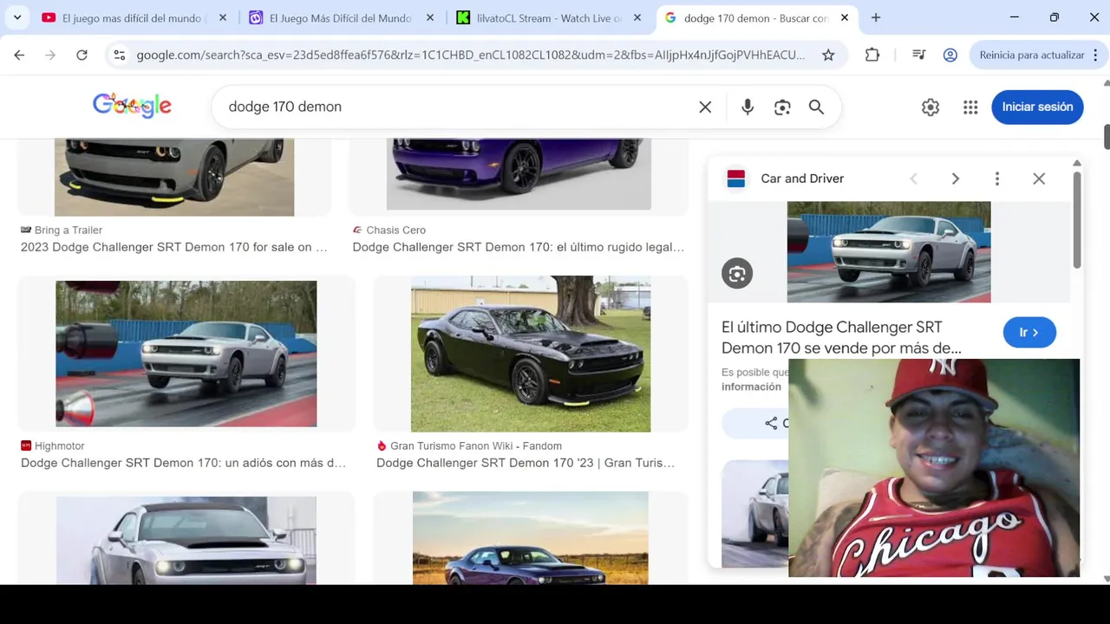
Task: Click 'Gran Turismo Fanon Wiki - Fandom' source
Action: pyautogui.click(x=476, y=445)
